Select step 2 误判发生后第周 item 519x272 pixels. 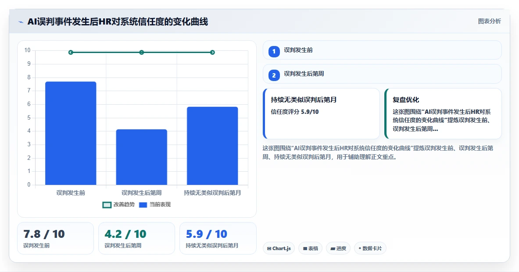(x=382, y=74)
